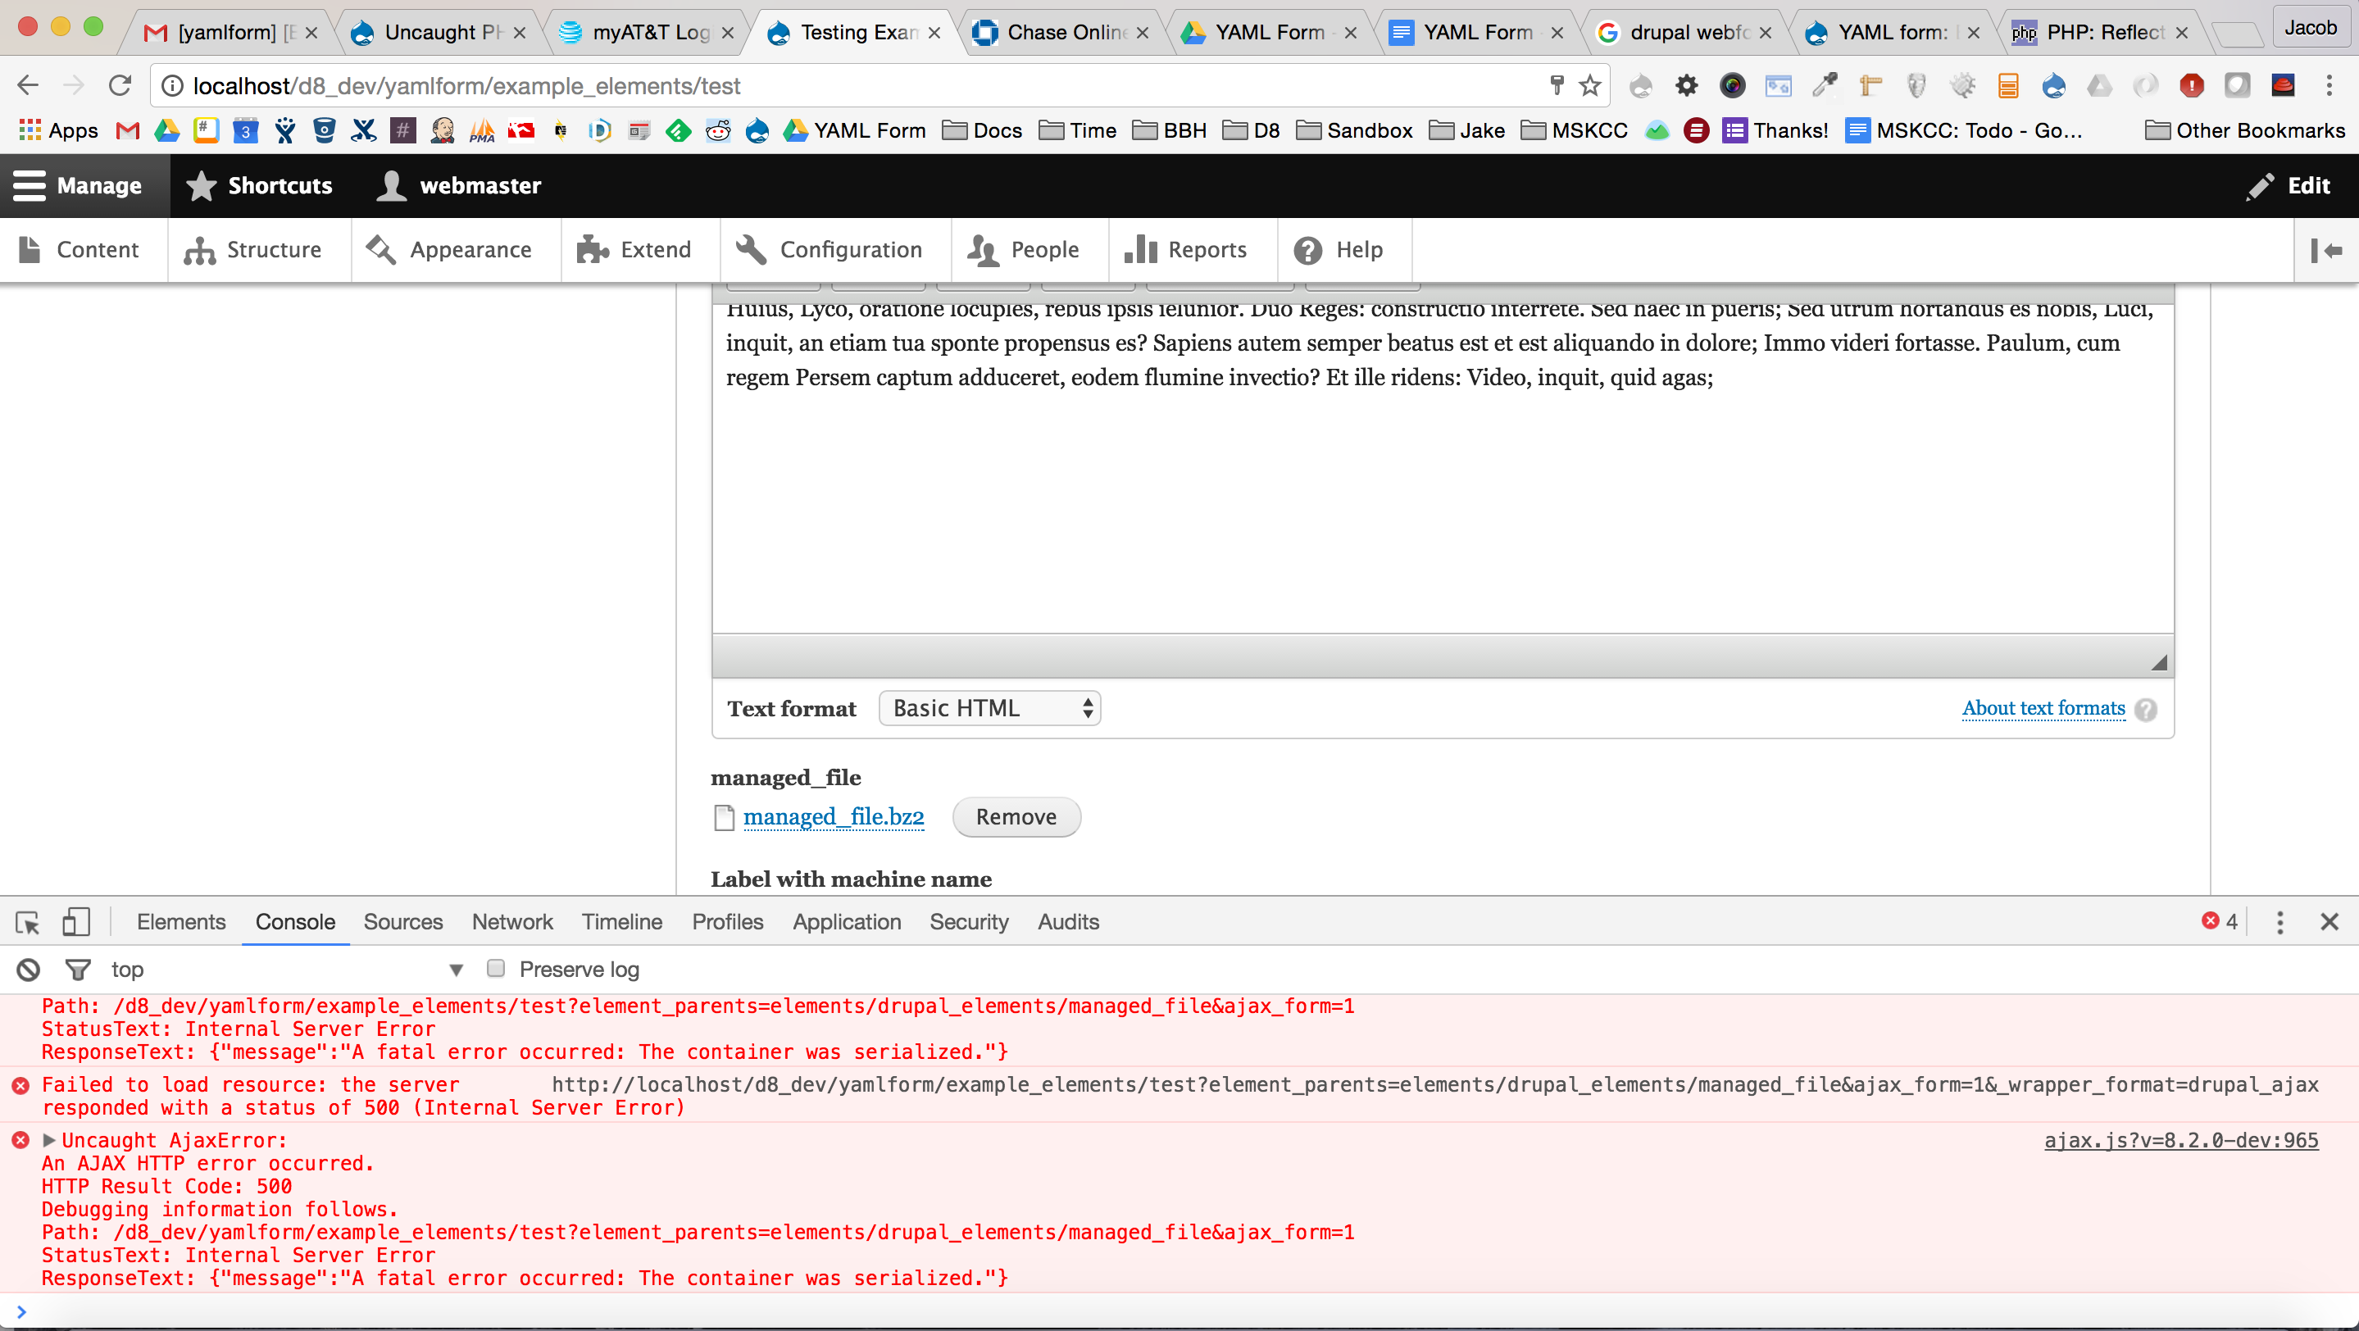The height and width of the screenshot is (1331, 2359).
Task: Open the DevTools three-dot menu
Action: pyautogui.click(x=2280, y=922)
